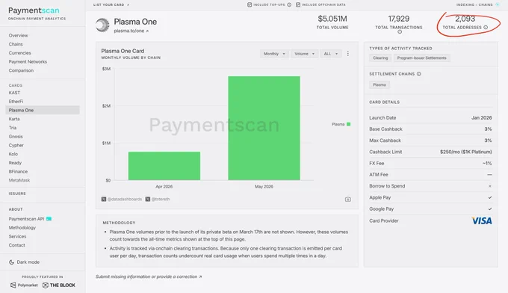The width and height of the screenshot is (508, 293).
Task: Click the Program-Issuer Settlements tag
Action: 422,58
